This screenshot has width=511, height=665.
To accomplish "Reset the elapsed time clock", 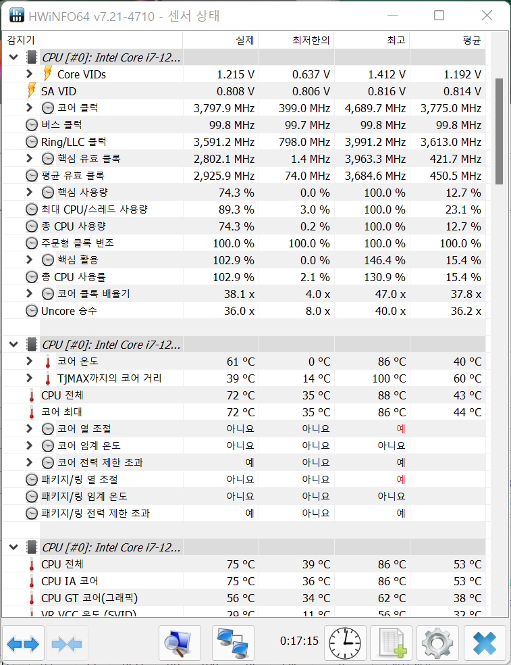I will click(345, 643).
